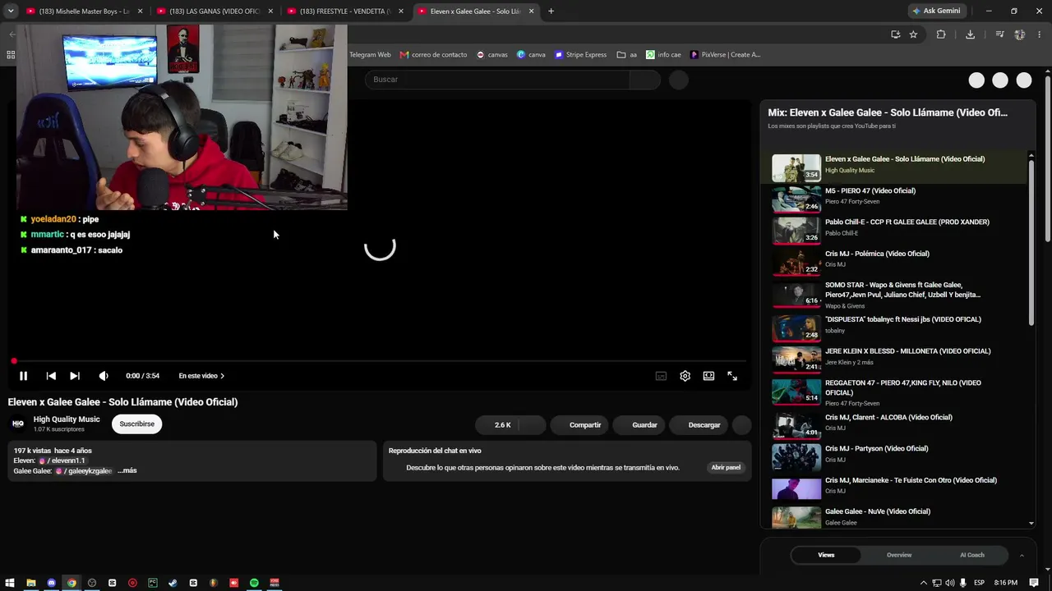Switch to the AI Coach tab

click(972, 555)
